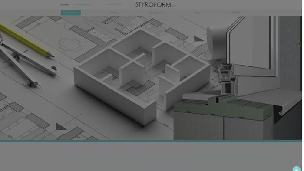Open the Oferta menu item

(x=114, y=13)
